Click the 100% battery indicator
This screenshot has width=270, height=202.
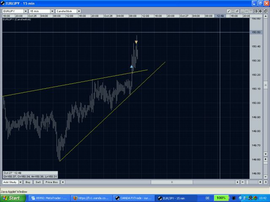click(221, 198)
